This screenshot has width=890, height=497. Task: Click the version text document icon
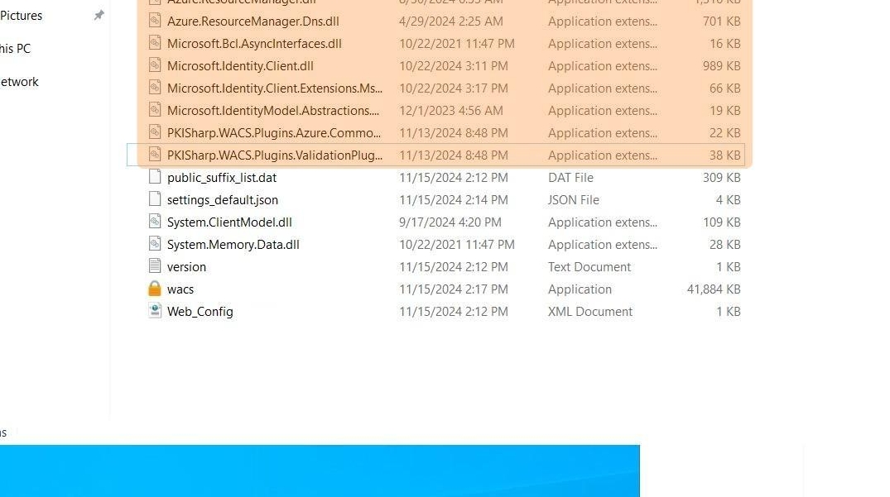click(154, 265)
